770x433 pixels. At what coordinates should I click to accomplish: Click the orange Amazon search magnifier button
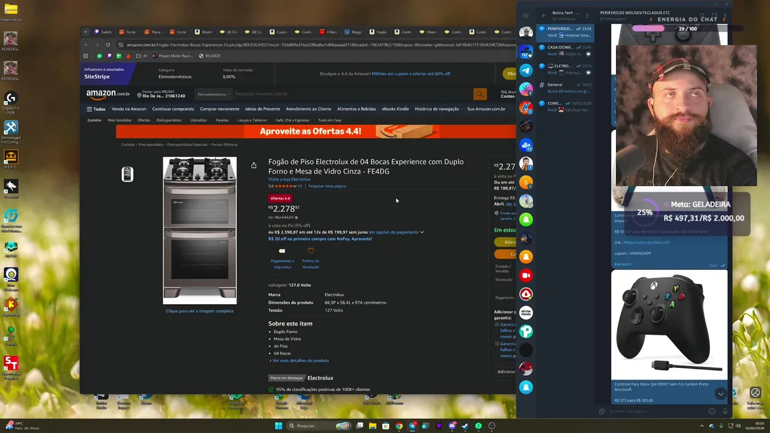[x=479, y=94]
